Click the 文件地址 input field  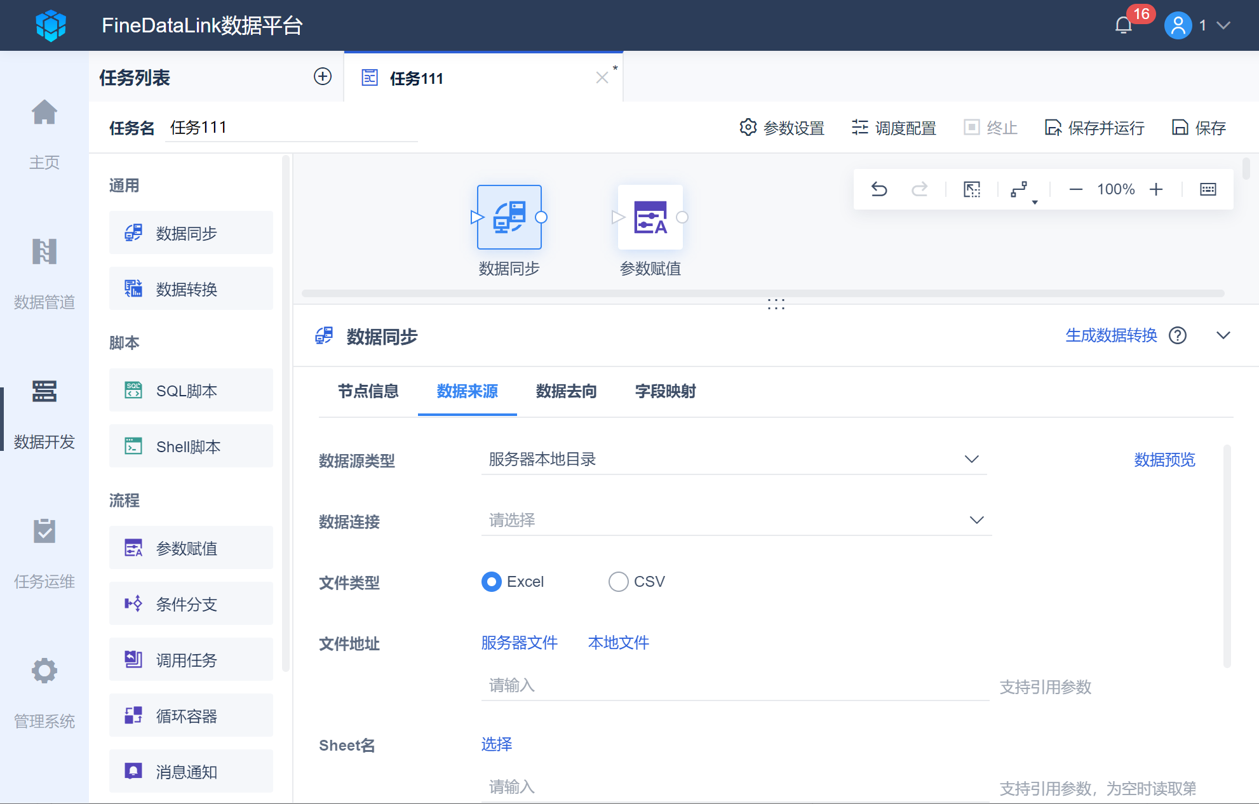pyautogui.click(x=734, y=686)
